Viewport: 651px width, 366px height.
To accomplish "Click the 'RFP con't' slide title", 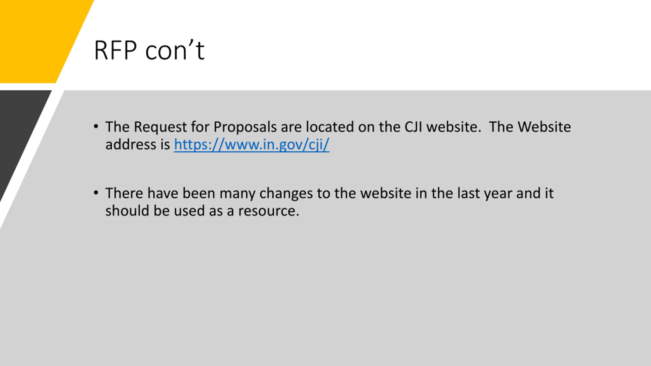I will pyautogui.click(x=149, y=50).
